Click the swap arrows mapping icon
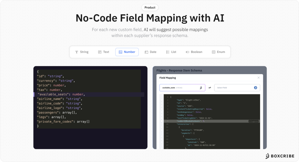Image resolution: width=299 pixels, height=162 pixels. tap(210, 88)
